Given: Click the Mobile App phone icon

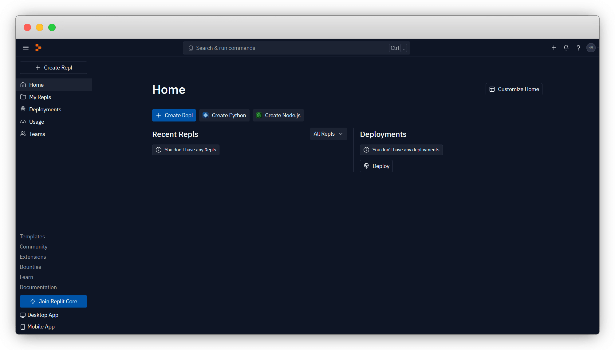Looking at the screenshot, I should (x=23, y=327).
